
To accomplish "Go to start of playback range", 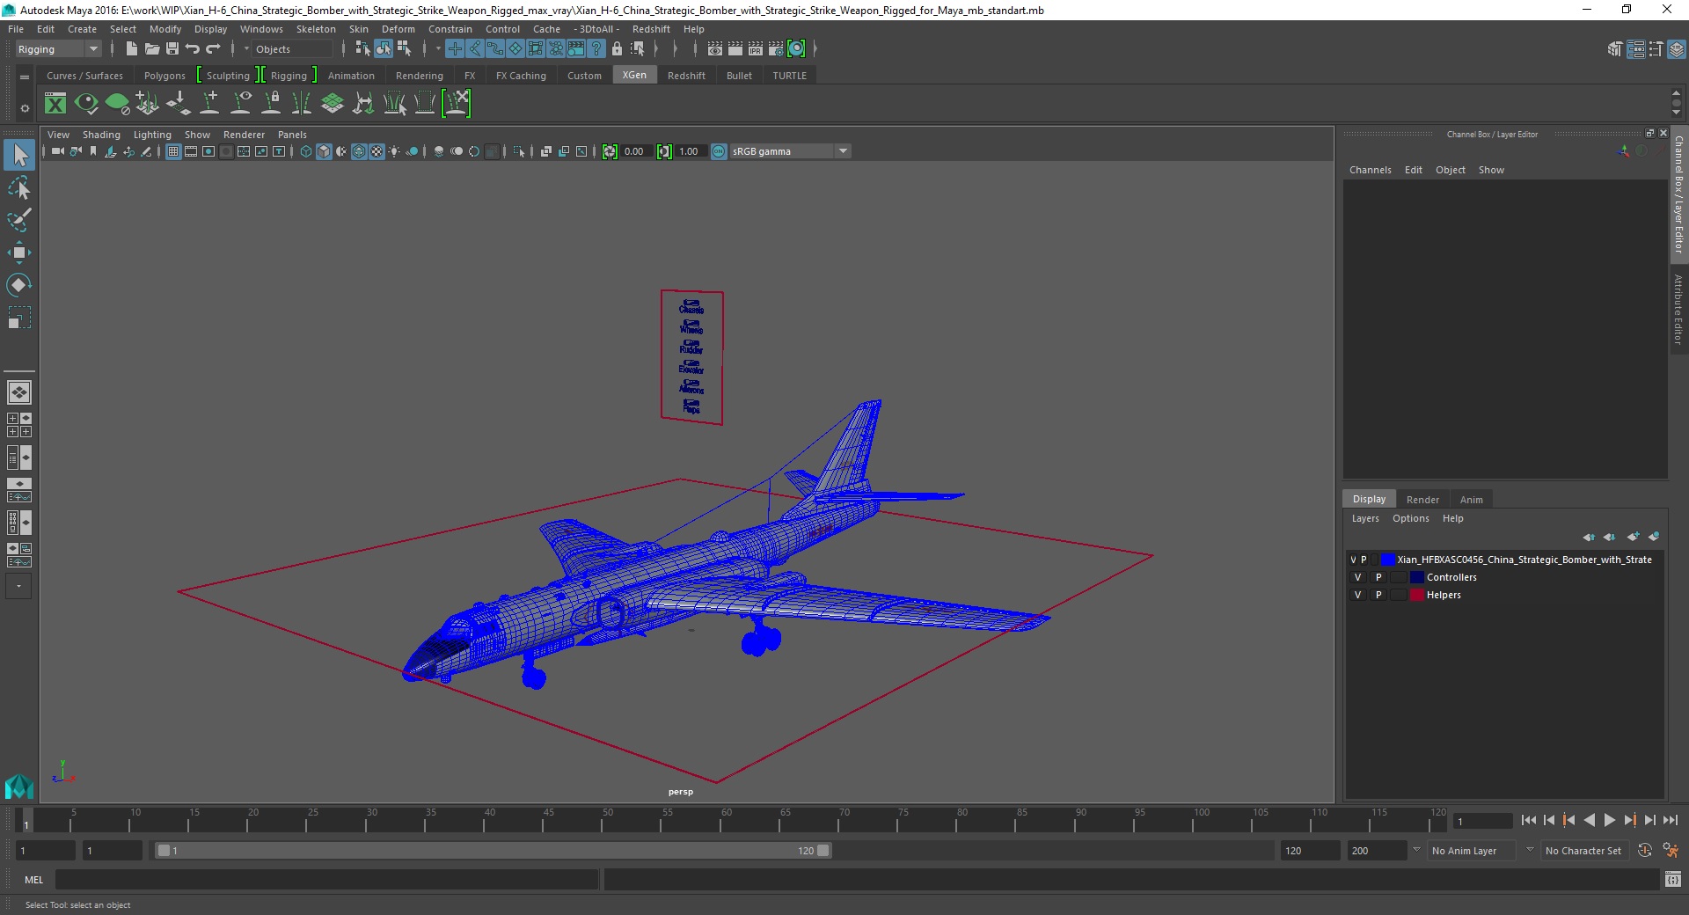I will [1528, 820].
